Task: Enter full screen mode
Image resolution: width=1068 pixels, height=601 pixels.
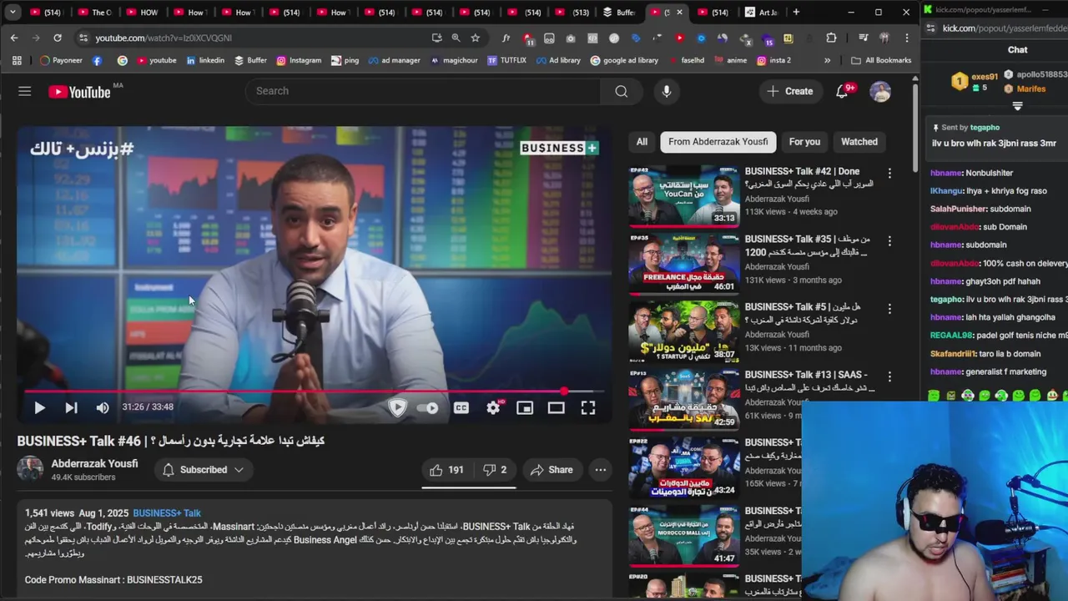Action: click(588, 407)
